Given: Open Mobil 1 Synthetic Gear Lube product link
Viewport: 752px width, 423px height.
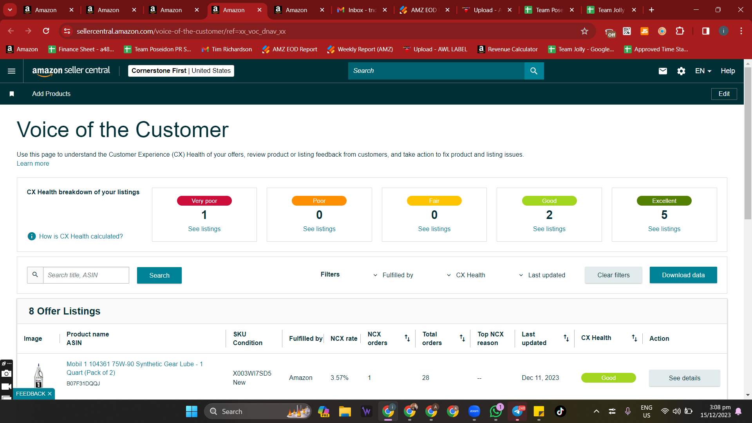Looking at the screenshot, I should 135,368.
